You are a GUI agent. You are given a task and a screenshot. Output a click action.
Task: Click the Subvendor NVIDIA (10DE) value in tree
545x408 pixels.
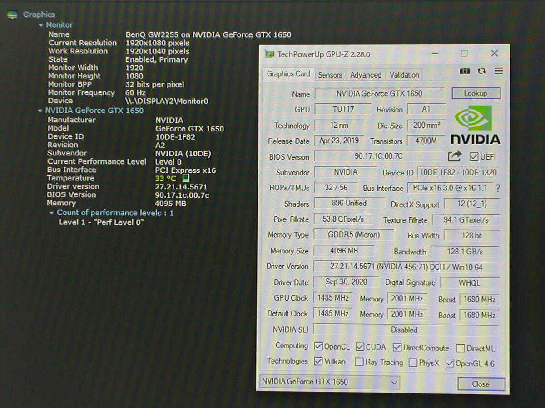[x=183, y=154]
